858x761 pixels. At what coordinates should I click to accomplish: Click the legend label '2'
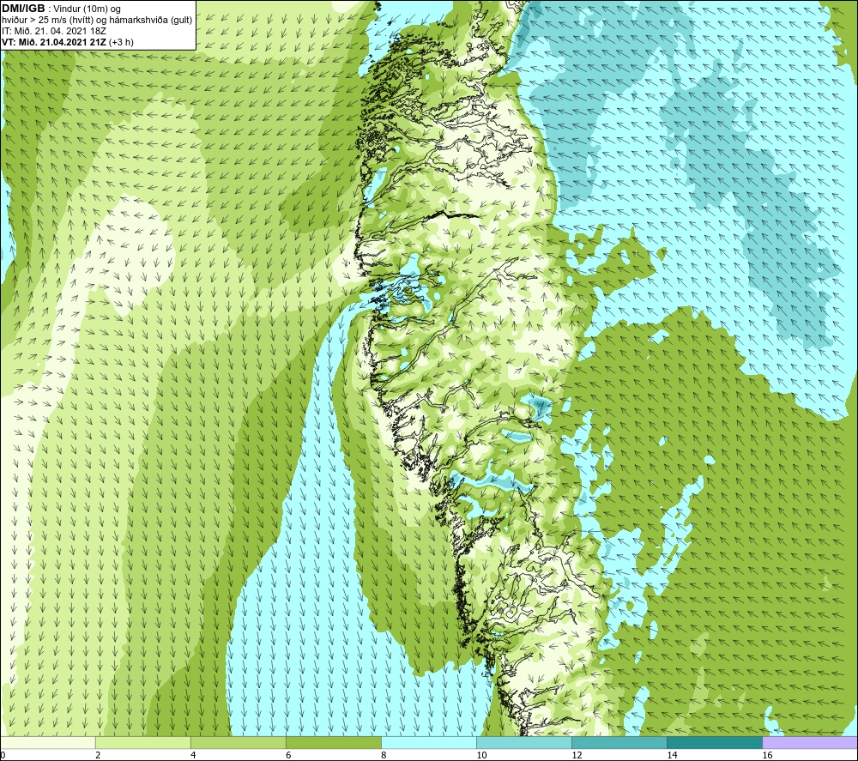pyautogui.click(x=98, y=755)
